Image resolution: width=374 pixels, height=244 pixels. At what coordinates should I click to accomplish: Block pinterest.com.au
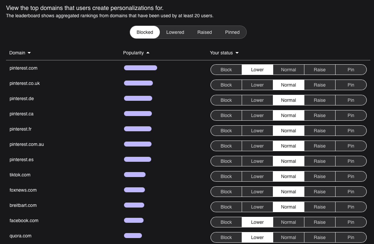point(226,146)
